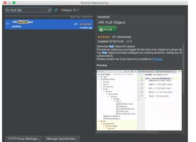Screen dimensions: 196x142
Task: Refresh the plugin repository list
Action: tap(56, 10)
